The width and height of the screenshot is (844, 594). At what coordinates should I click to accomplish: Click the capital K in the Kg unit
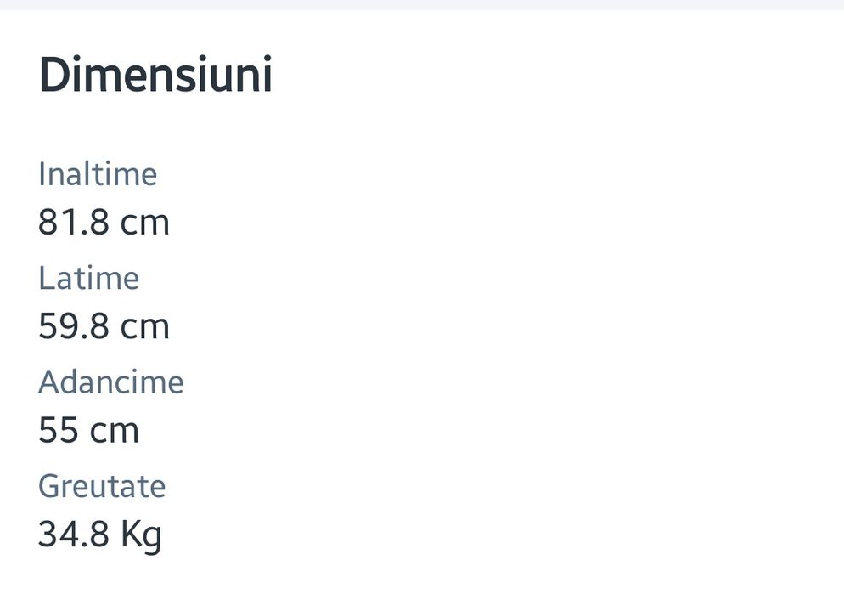pyautogui.click(x=130, y=534)
